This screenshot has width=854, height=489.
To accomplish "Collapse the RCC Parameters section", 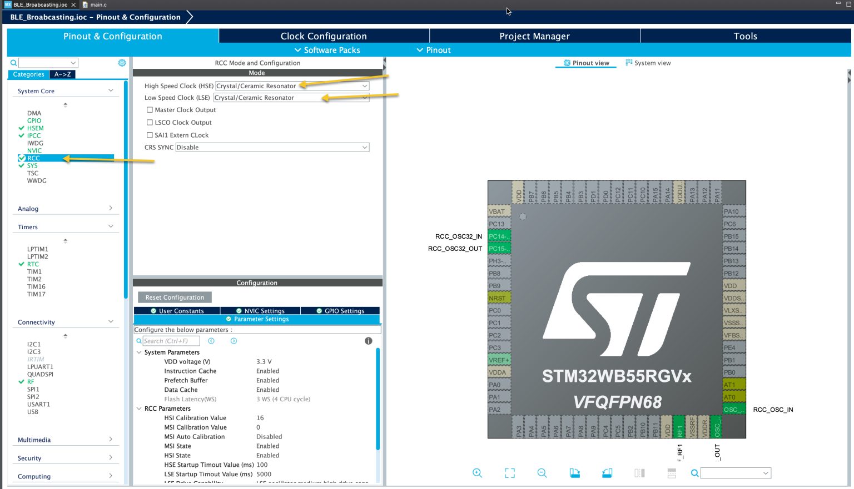I will click(x=139, y=409).
